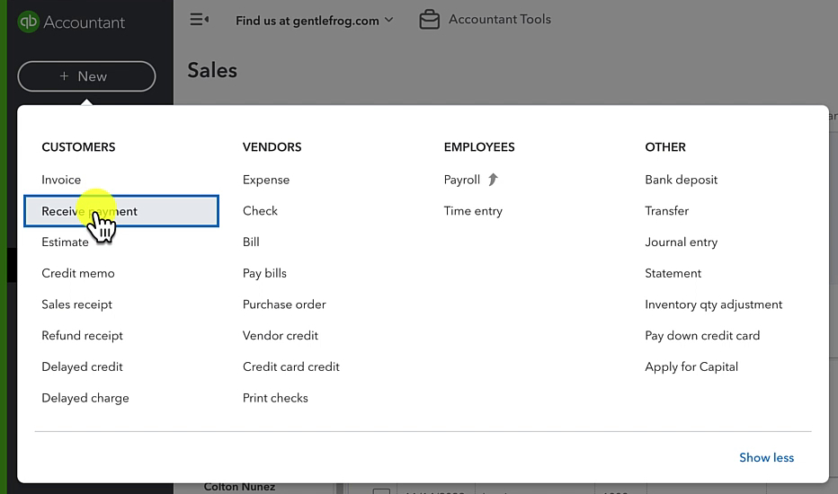Select Receive payment under Customers
The width and height of the screenshot is (838, 494).
pos(121,211)
